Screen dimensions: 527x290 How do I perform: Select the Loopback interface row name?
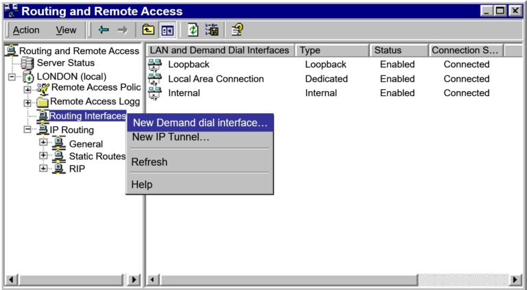coord(189,64)
